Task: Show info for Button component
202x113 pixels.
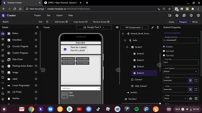Action: (x=36, y=33)
